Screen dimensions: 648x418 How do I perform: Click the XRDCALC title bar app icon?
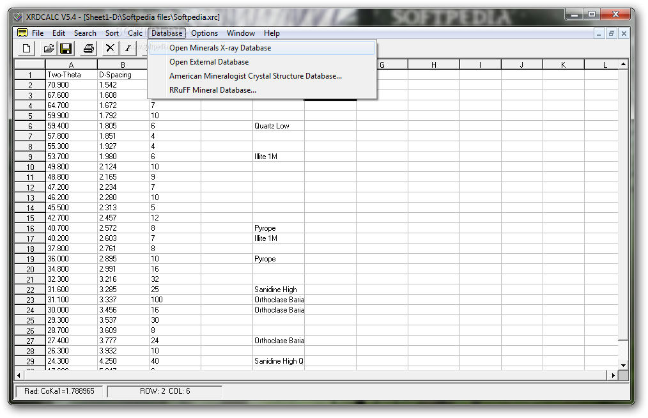[x=18, y=17]
